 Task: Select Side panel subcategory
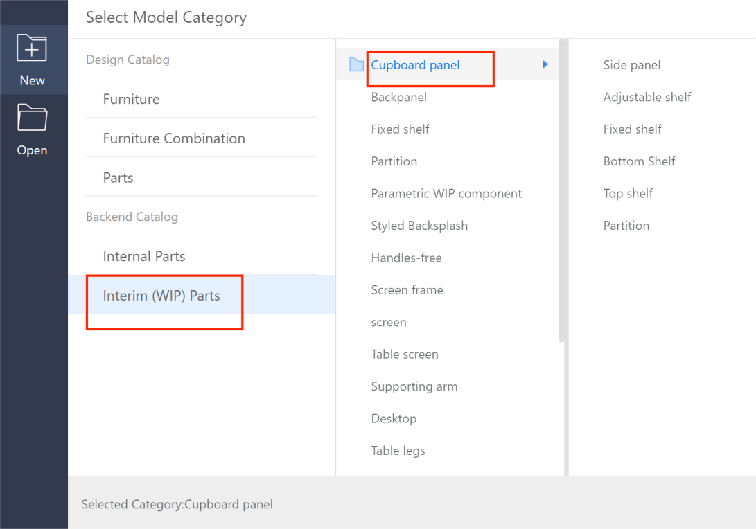(632, 65)
